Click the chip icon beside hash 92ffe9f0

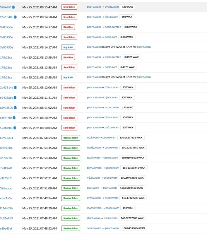13,7
